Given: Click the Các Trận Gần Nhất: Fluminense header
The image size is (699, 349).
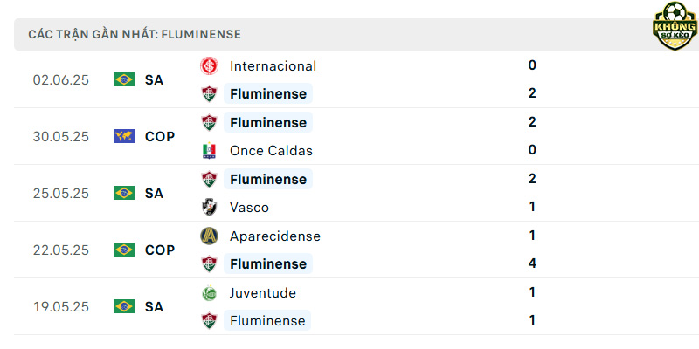Looking at the screenshot, I should 135,34.
